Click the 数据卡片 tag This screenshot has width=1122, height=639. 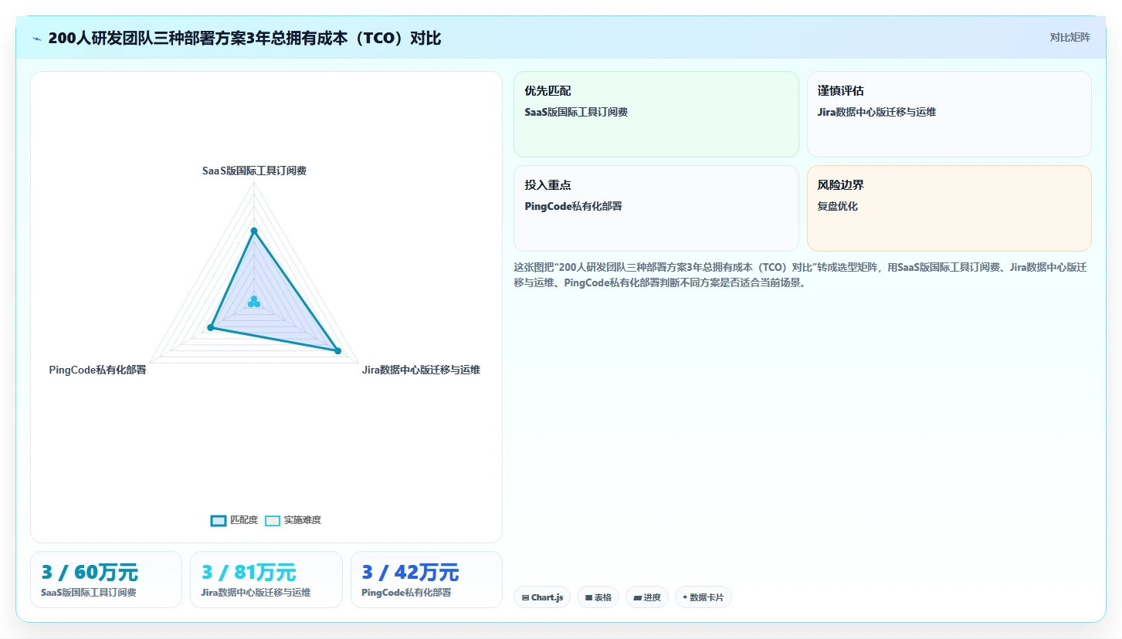703,597
